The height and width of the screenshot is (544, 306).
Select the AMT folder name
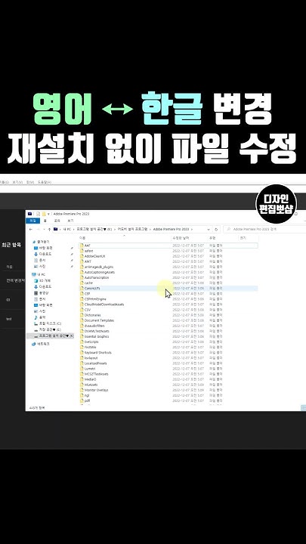pyautogui.click(x=88, y=261)
